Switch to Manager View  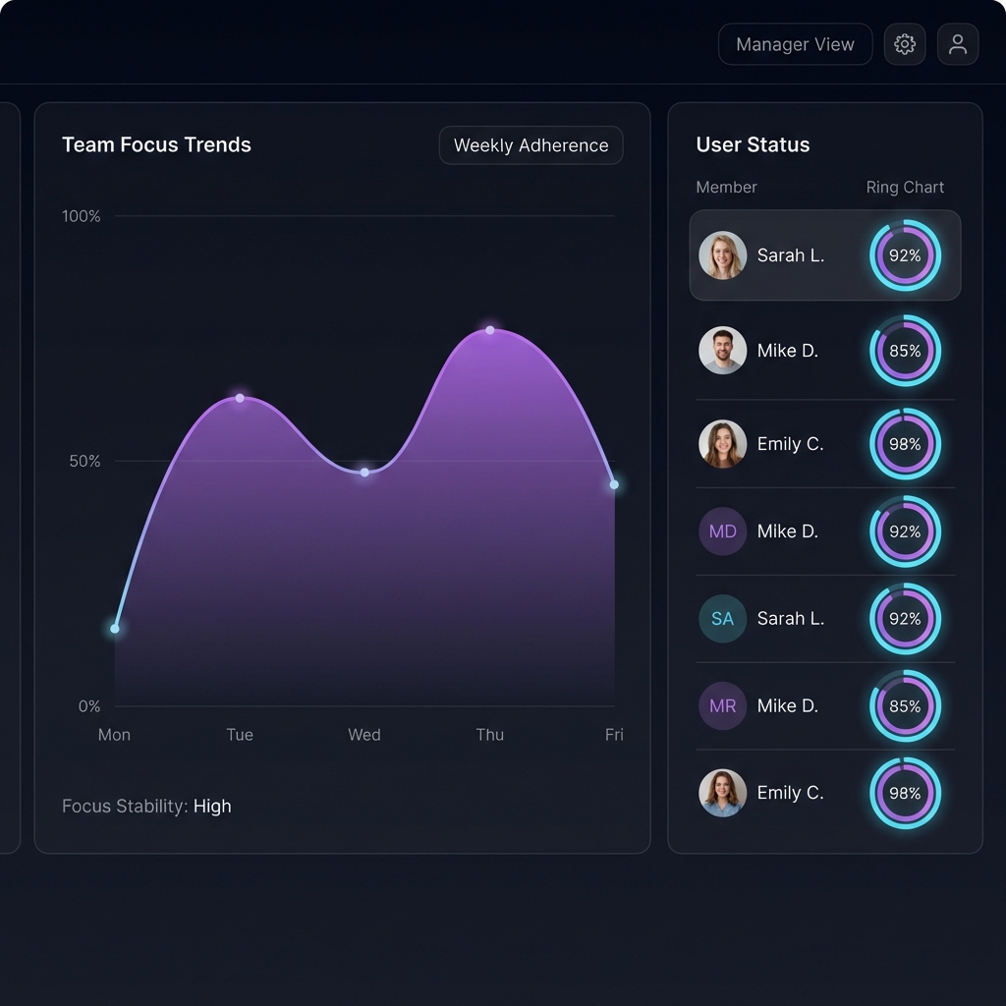tap(795, 43)
